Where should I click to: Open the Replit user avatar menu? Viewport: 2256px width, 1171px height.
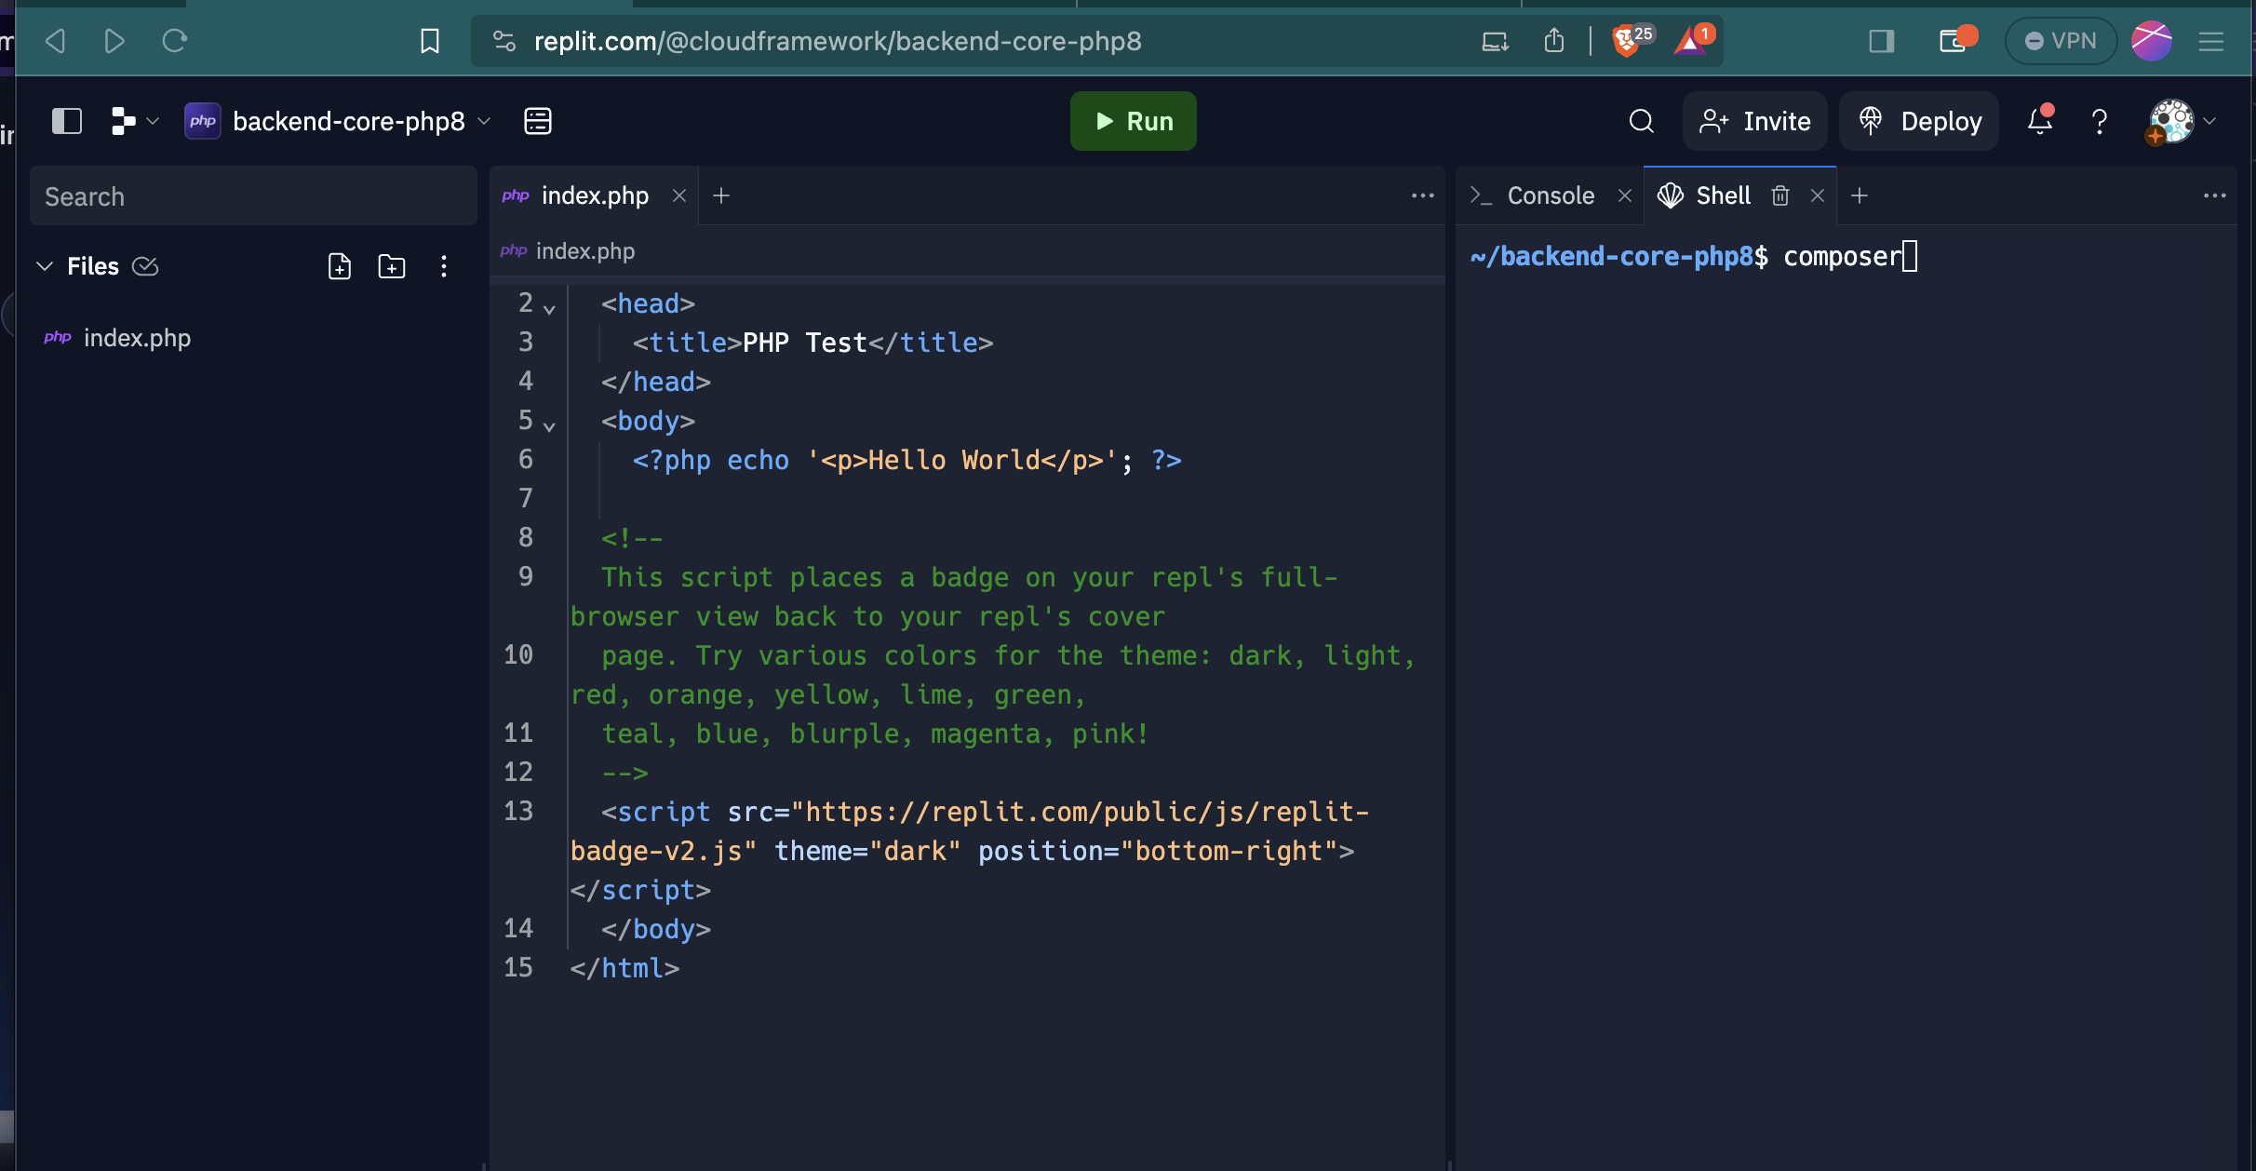(2182, 121)
